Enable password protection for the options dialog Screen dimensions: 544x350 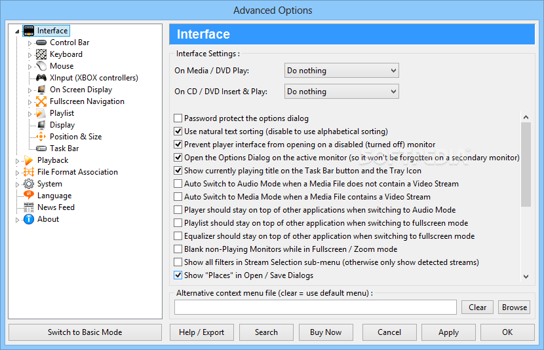(x=178, y=118)
